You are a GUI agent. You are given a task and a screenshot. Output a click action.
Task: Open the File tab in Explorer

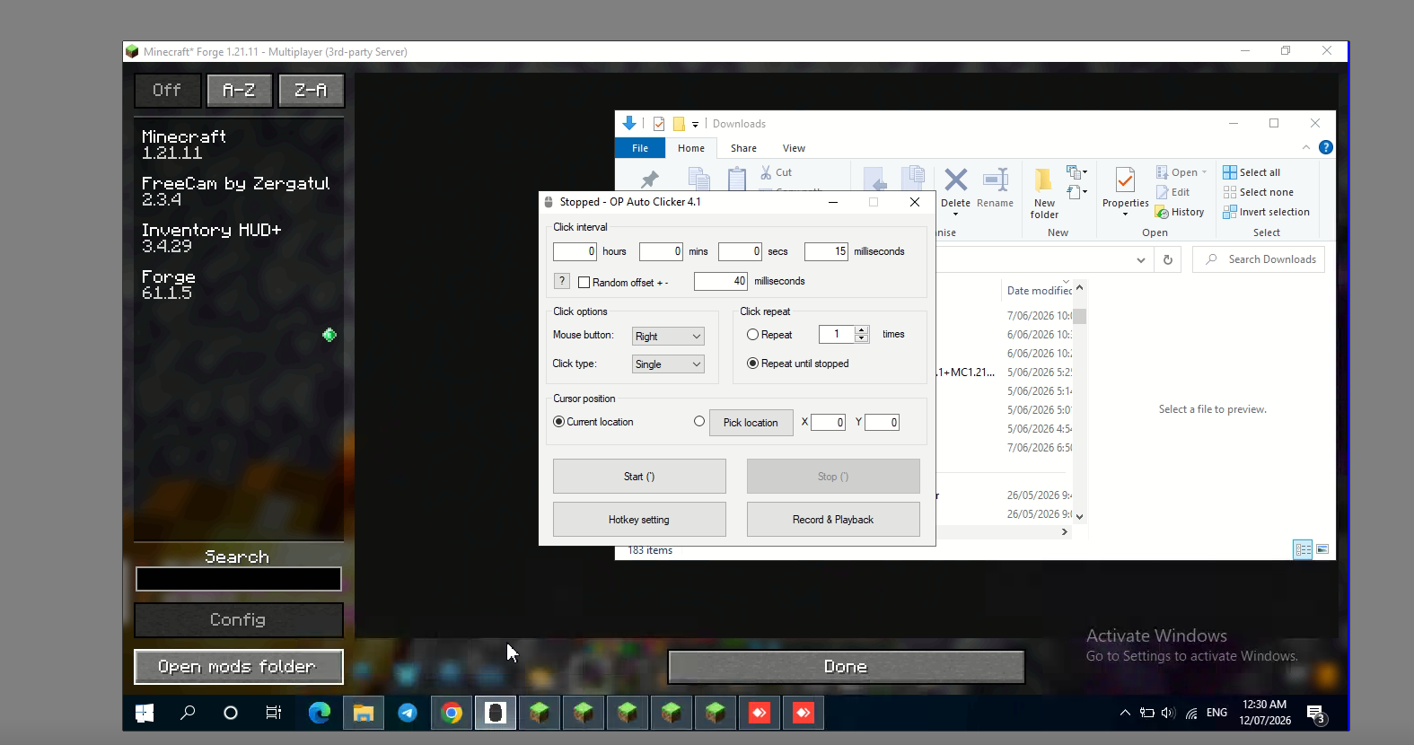(x=640, y=148)
